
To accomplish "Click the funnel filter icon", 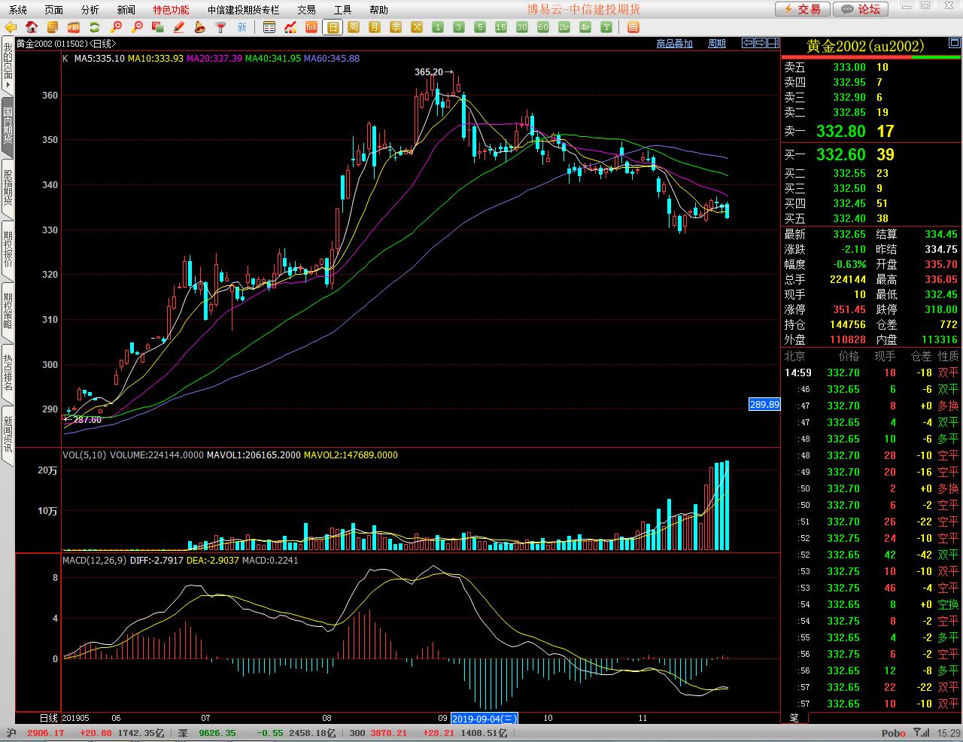I will click(x=221, y=28).
